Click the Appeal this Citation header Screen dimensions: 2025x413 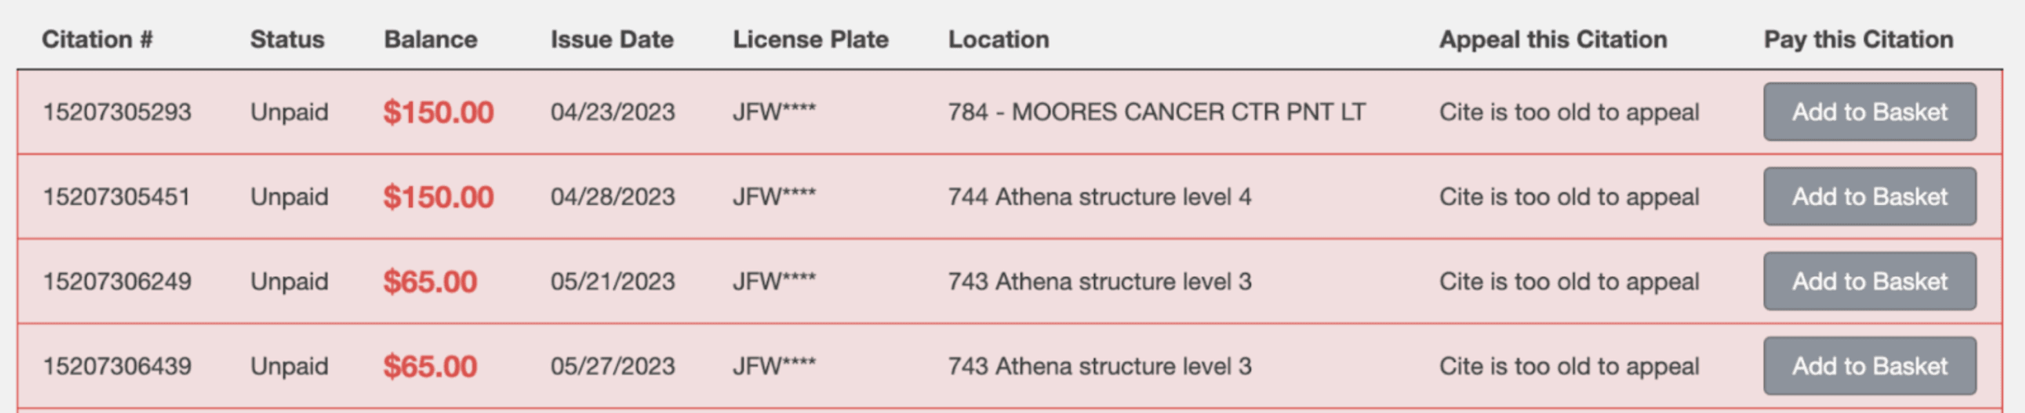tap(1553, 39)
